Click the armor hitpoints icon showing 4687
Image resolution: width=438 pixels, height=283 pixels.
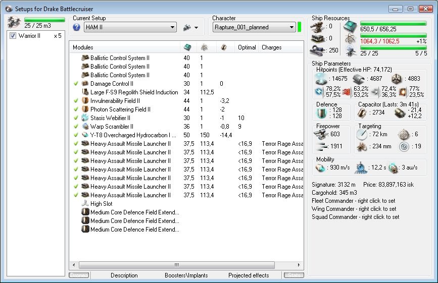click(358, 79)
